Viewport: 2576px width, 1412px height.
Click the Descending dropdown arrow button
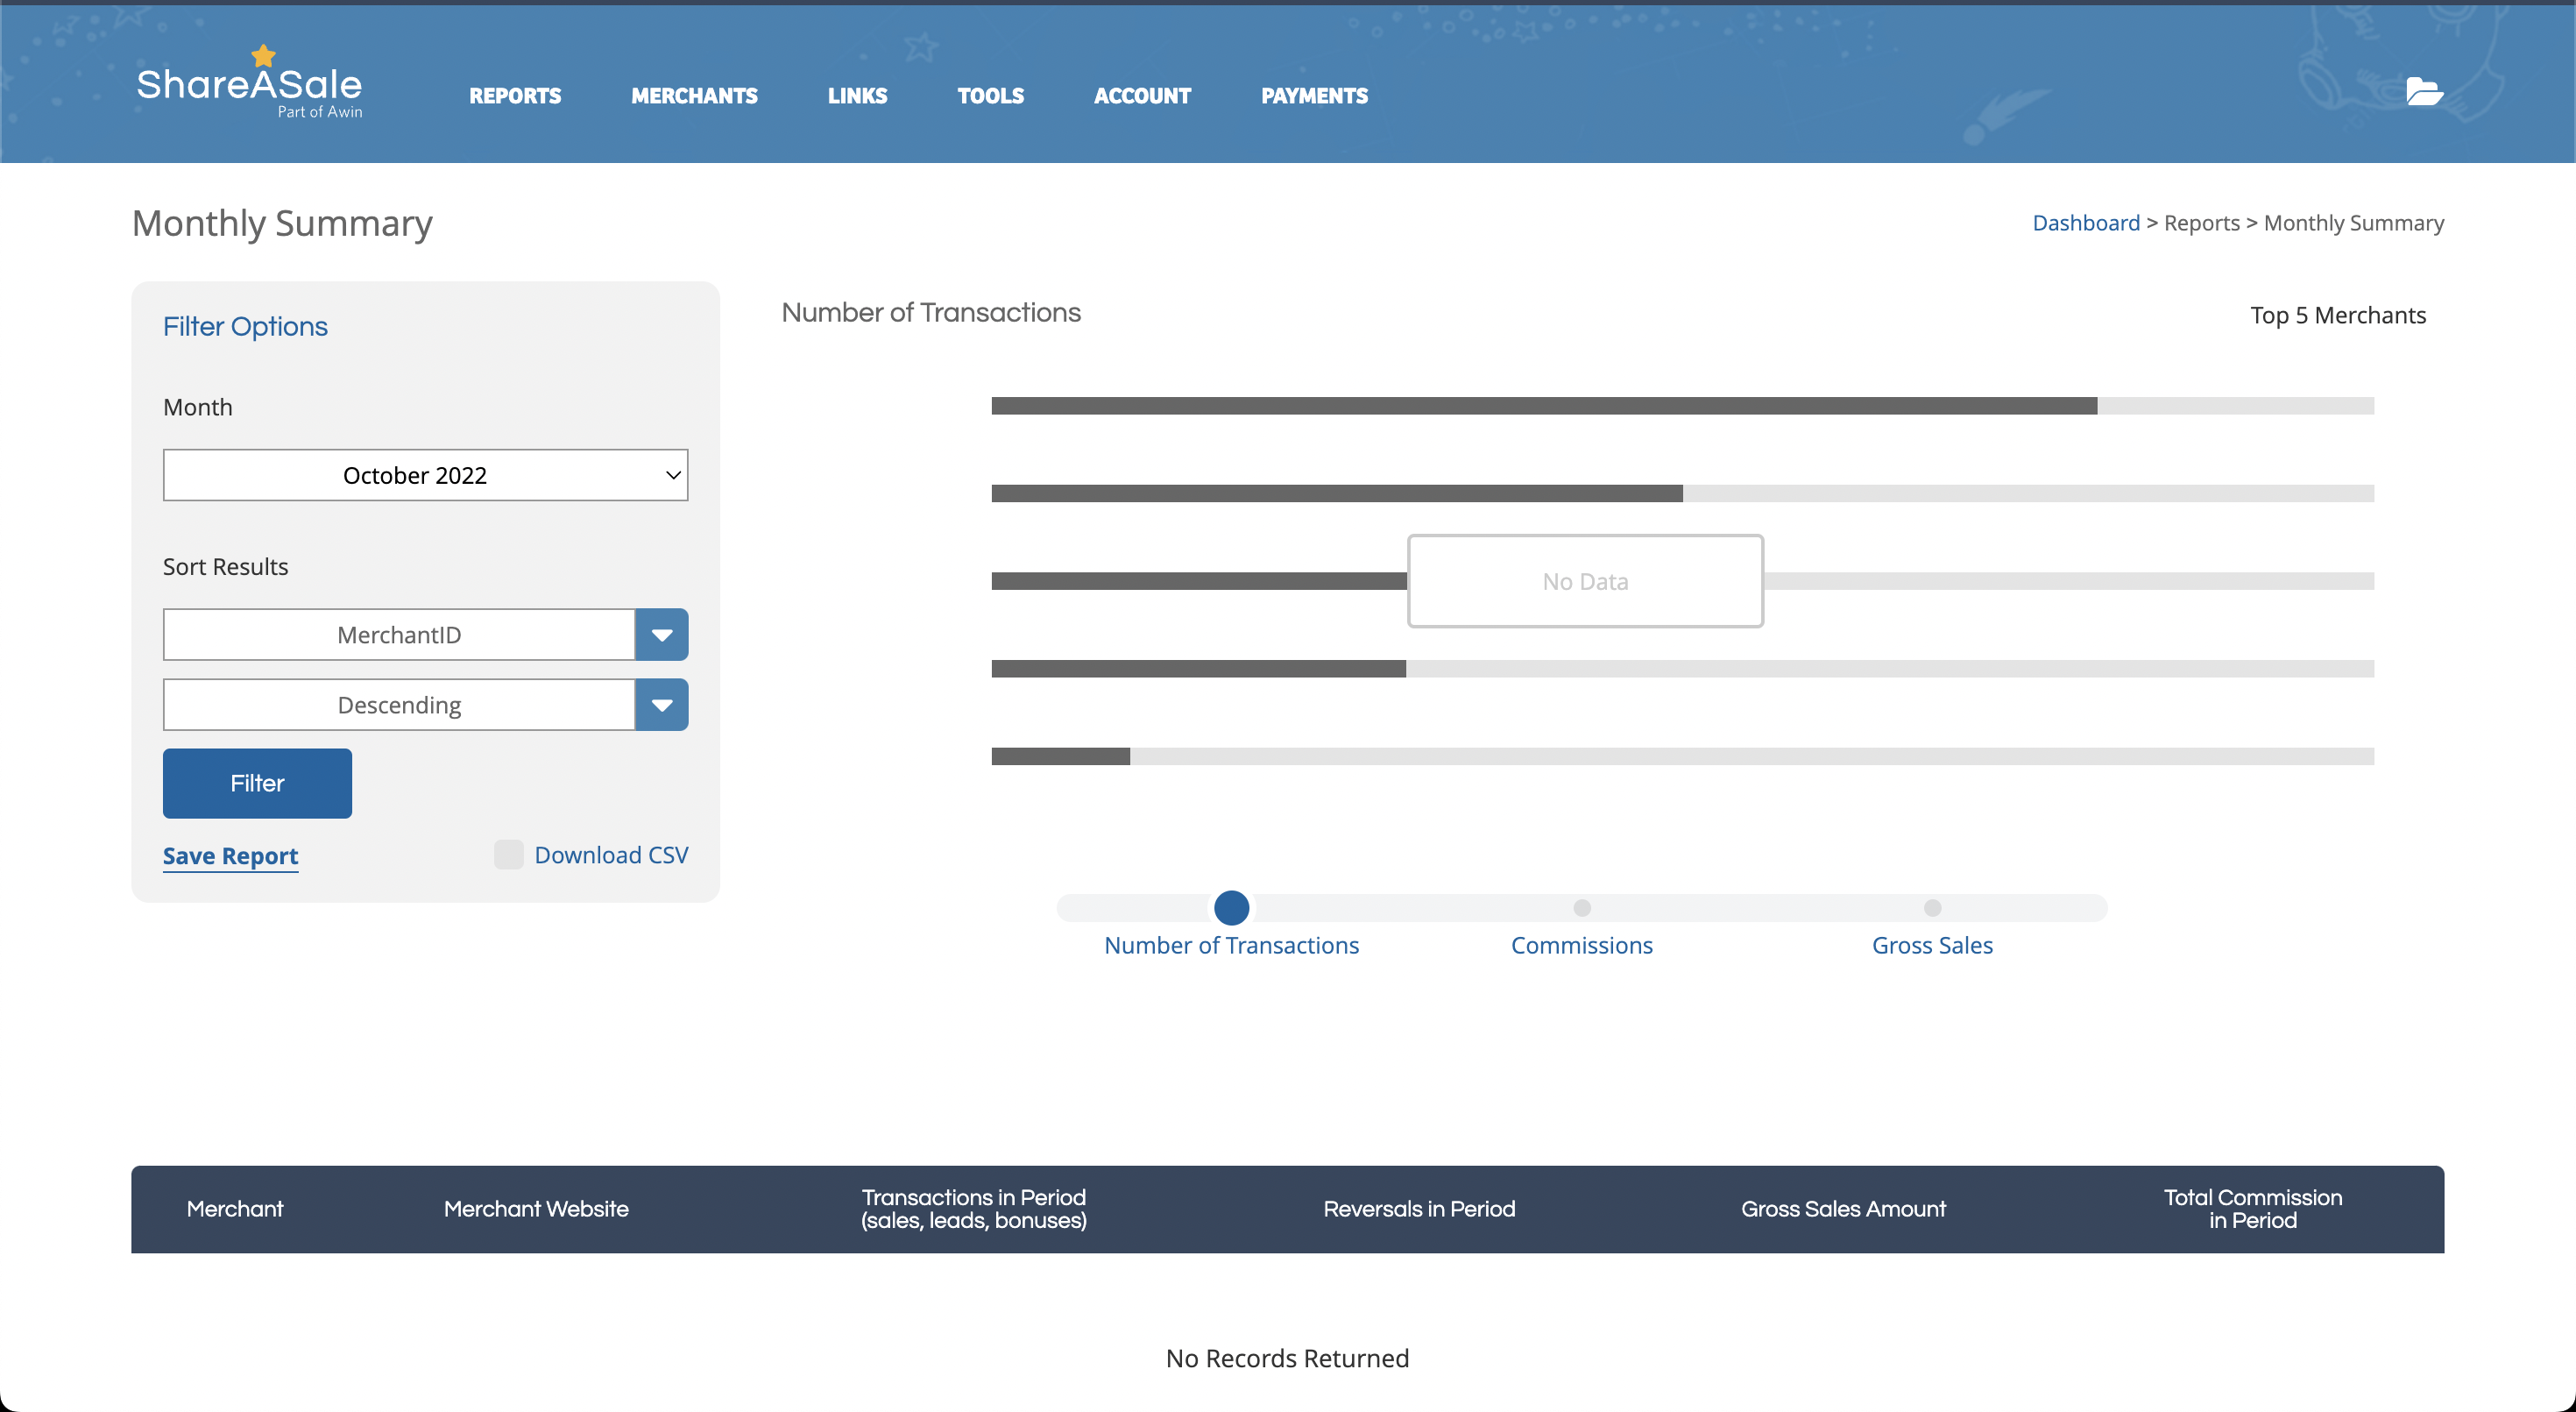click(x=661, y=705)
